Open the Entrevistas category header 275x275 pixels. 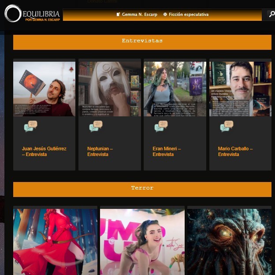tap(142, 41)
